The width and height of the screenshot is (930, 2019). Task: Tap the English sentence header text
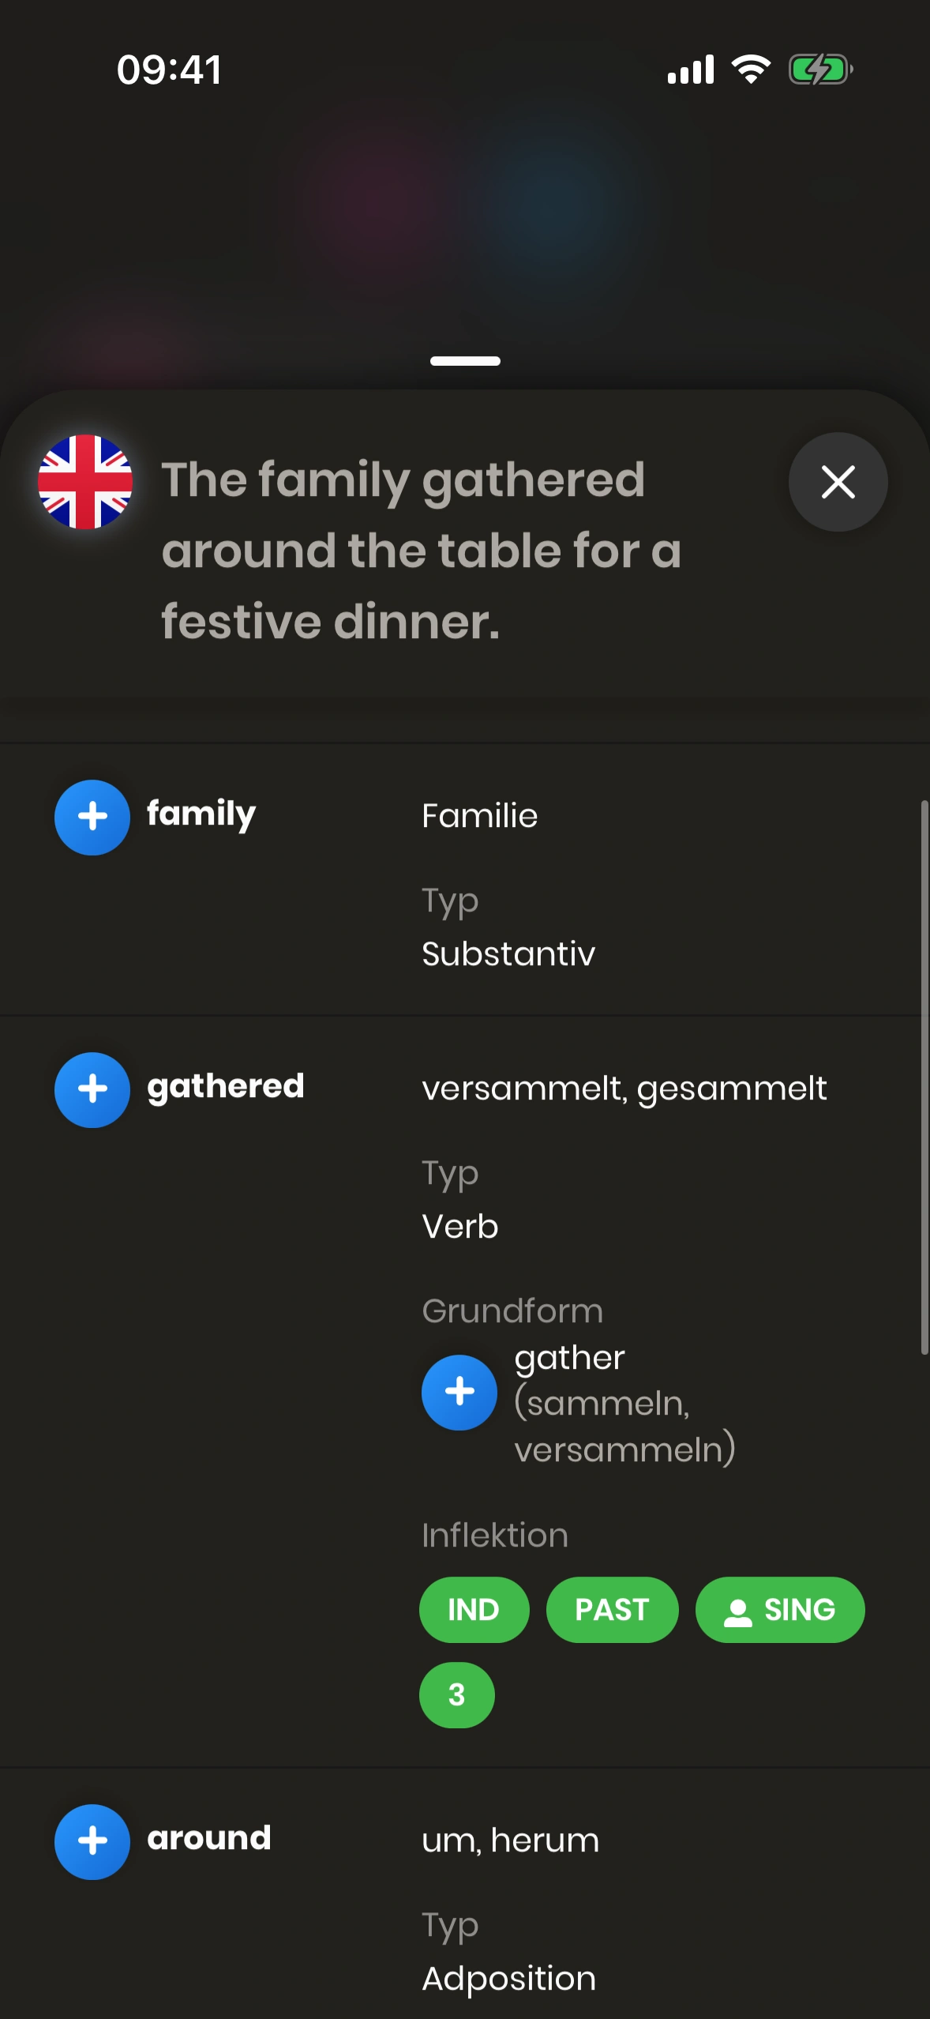[422, 550]
